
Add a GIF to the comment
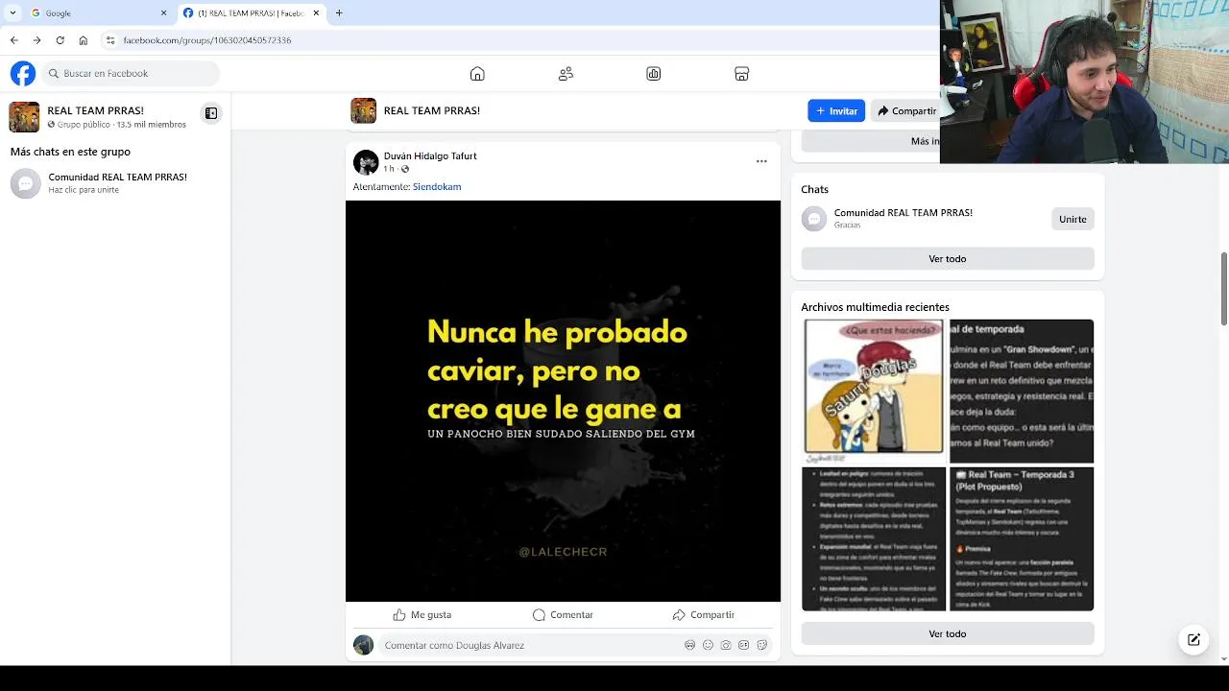coord(743,645)
